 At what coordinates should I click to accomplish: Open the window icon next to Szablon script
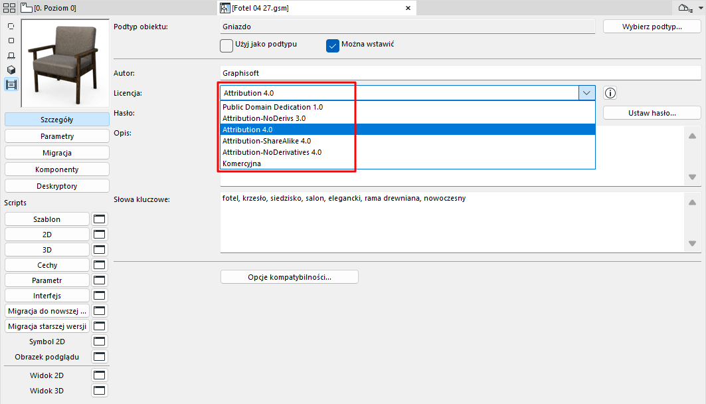point(99,219)
